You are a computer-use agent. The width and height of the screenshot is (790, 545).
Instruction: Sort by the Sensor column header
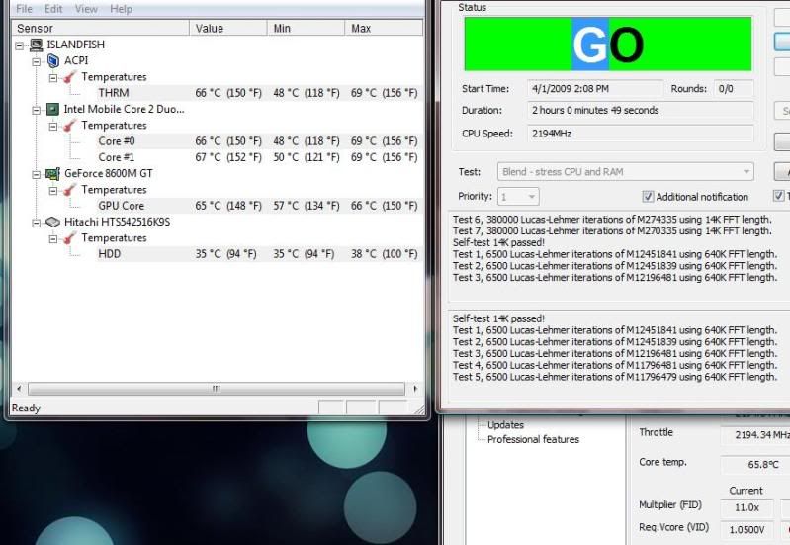coord(100,29)
